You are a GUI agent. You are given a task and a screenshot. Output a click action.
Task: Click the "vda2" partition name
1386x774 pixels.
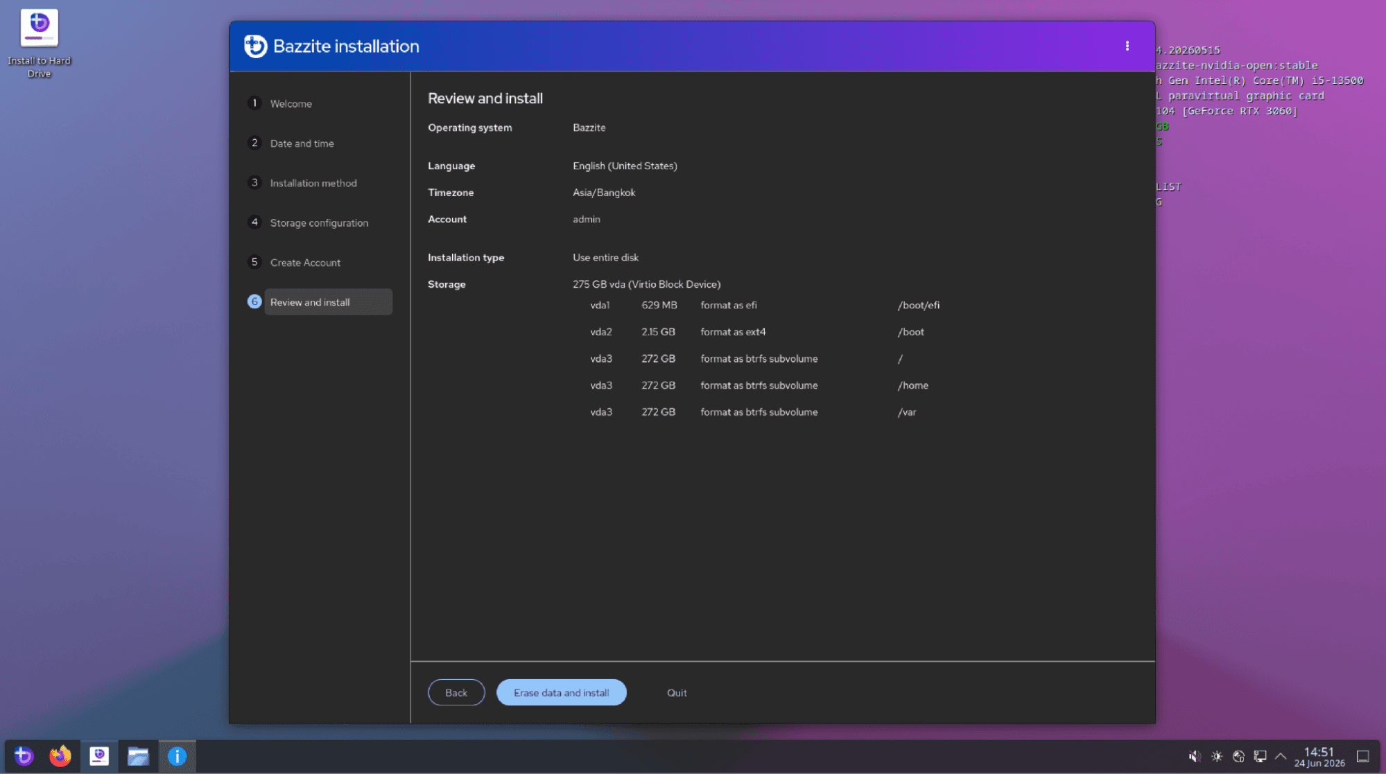[601, 332]
